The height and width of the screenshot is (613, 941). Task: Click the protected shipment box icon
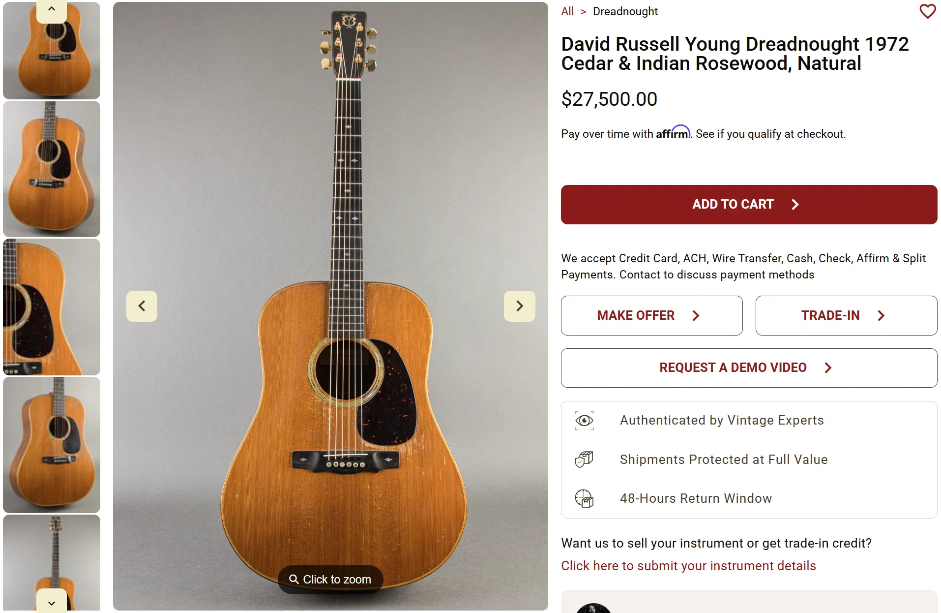[584, 460]
